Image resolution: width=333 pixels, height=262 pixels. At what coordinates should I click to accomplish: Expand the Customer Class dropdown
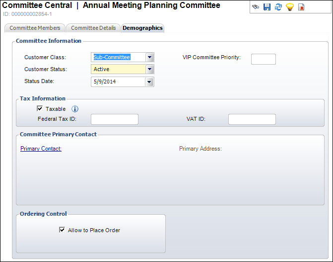(150, 57)
